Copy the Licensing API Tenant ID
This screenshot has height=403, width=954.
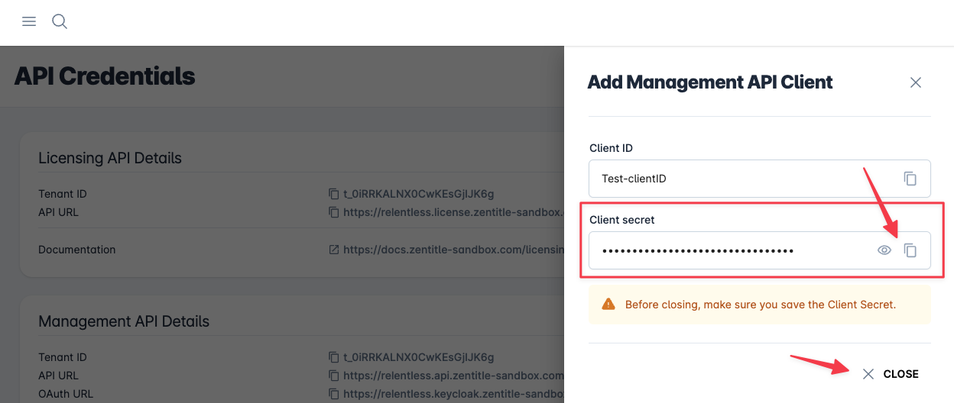click(333, 194)
